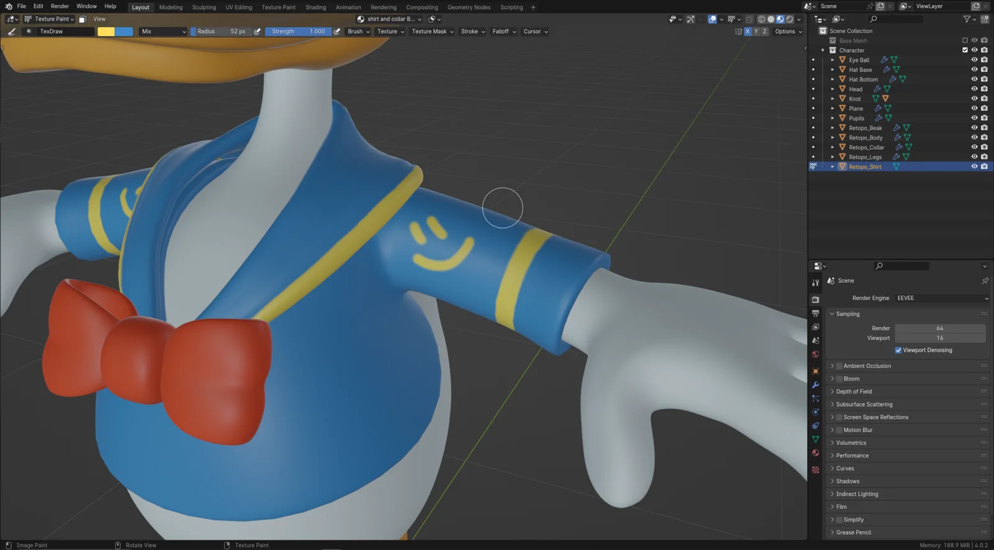Click the primary yellow color swatch
This screenshot has width=994, height=550.
(106, 32)
